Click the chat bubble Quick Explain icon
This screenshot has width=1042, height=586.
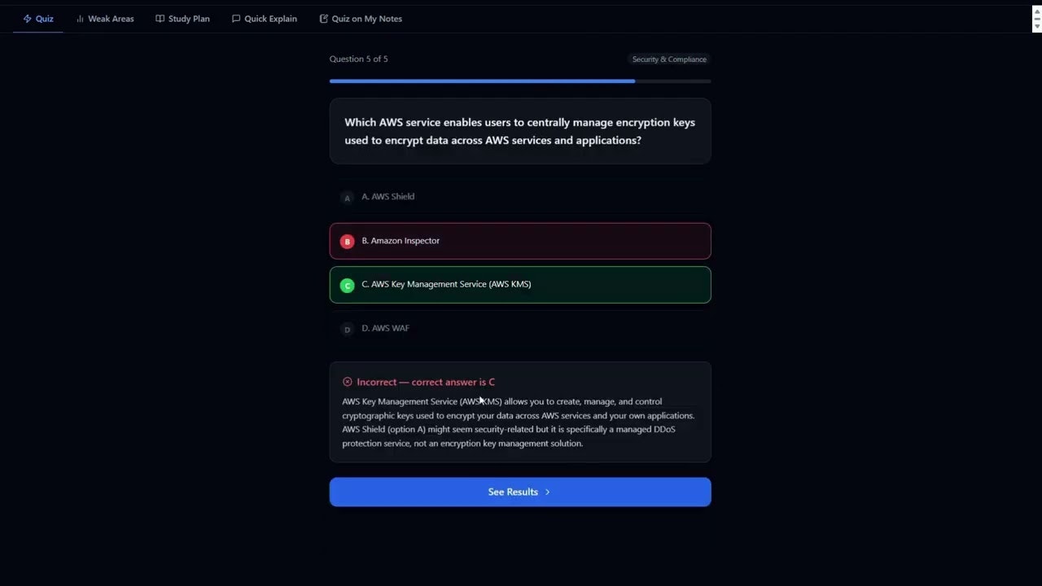click(236, 18)
